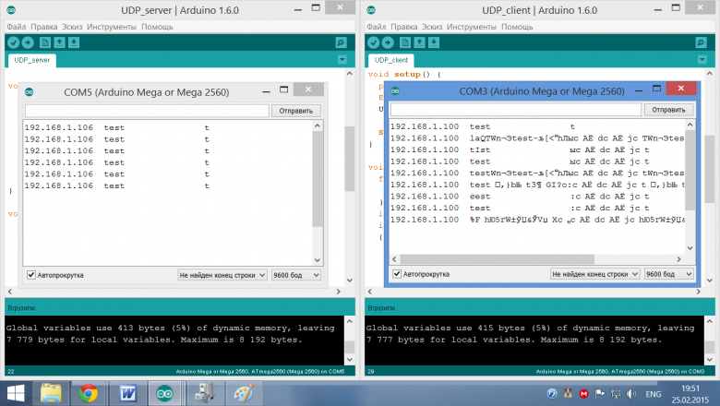
Task: Open Эскиз menu in UDP_client window
Action: click(432, 27)
